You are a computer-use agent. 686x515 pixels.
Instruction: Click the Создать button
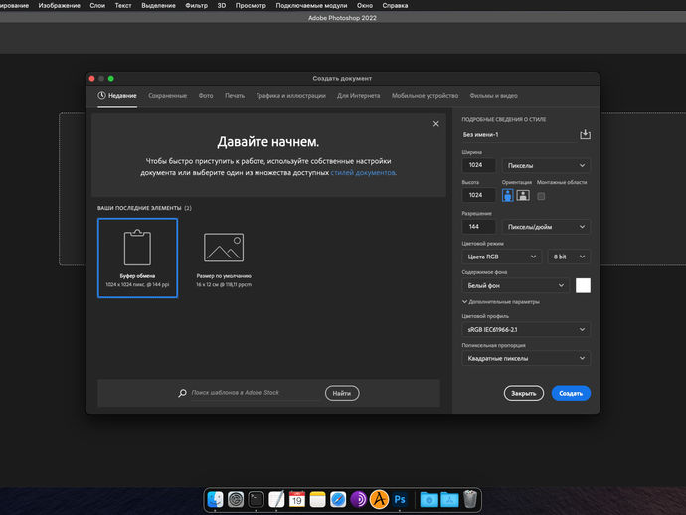(x=571, y=393)
